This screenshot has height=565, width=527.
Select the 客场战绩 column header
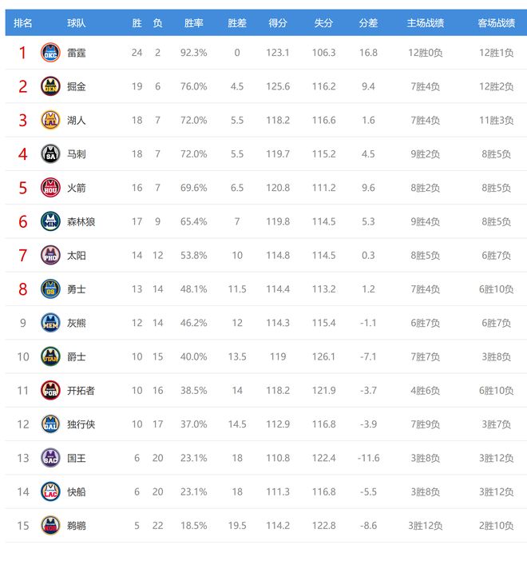click(496, 23)
